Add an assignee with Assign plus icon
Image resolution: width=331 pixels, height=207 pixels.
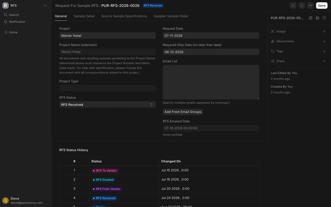point(324,32)
